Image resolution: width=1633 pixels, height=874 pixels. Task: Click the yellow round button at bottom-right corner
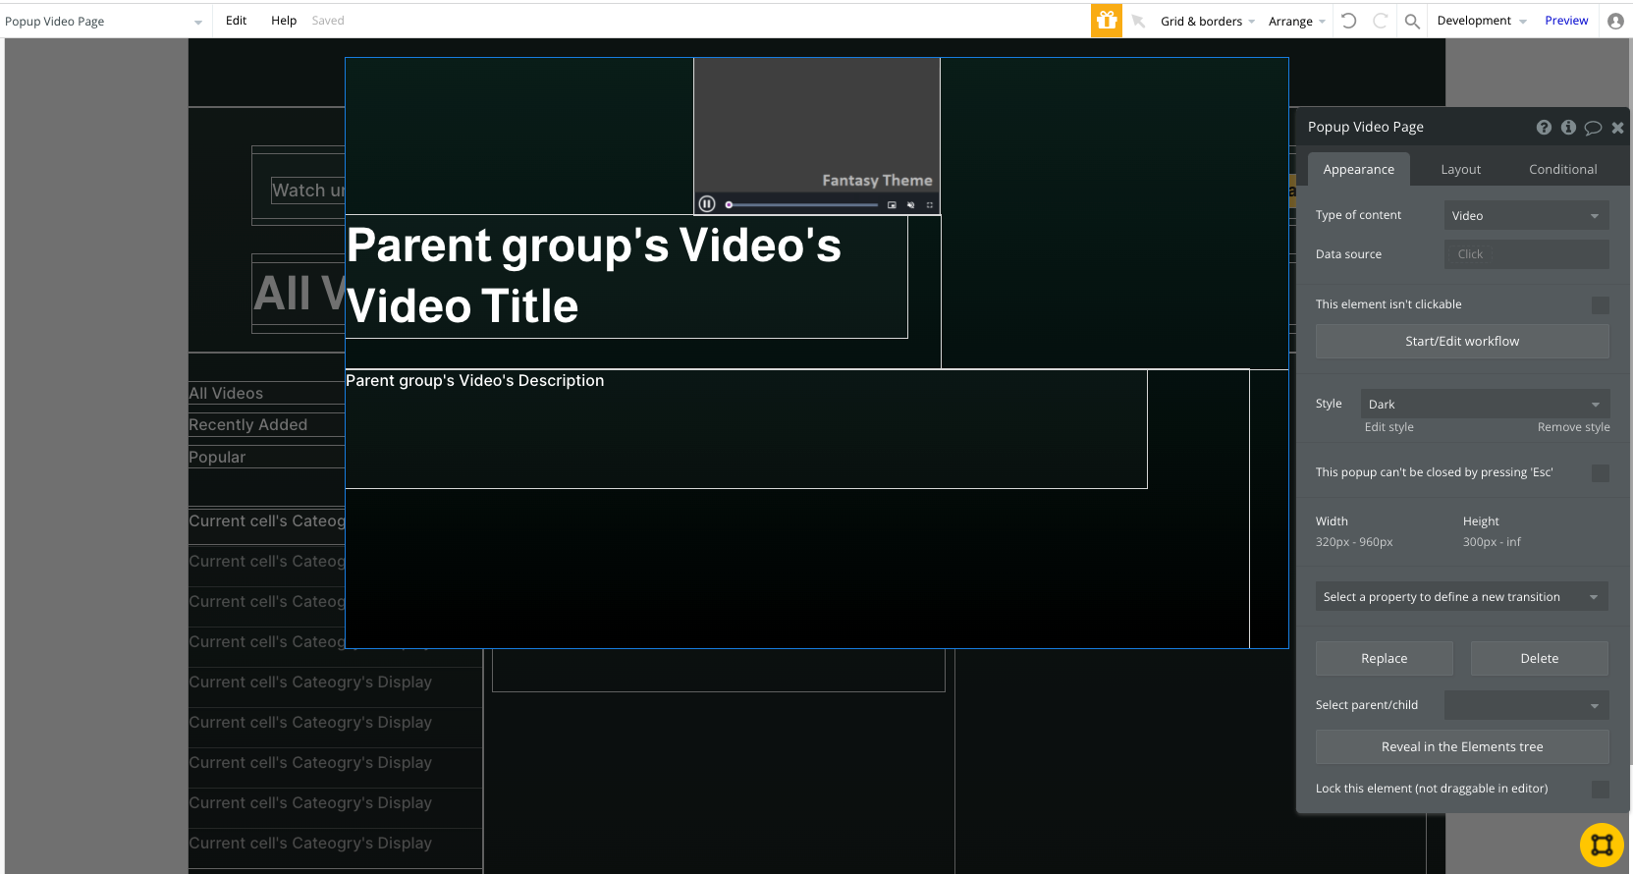coord(1602,845)
